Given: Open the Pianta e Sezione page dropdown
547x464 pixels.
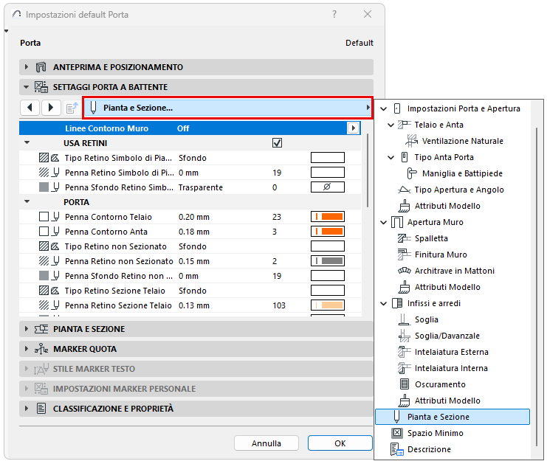Looking at the screenshot, I should pyautogui.click(x=228, y=108).
